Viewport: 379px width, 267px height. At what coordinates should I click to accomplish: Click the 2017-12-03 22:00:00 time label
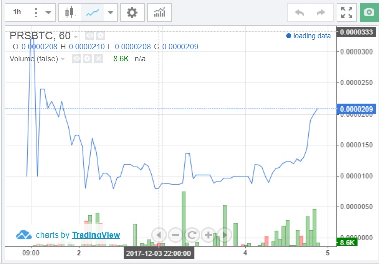pos(159,253)
